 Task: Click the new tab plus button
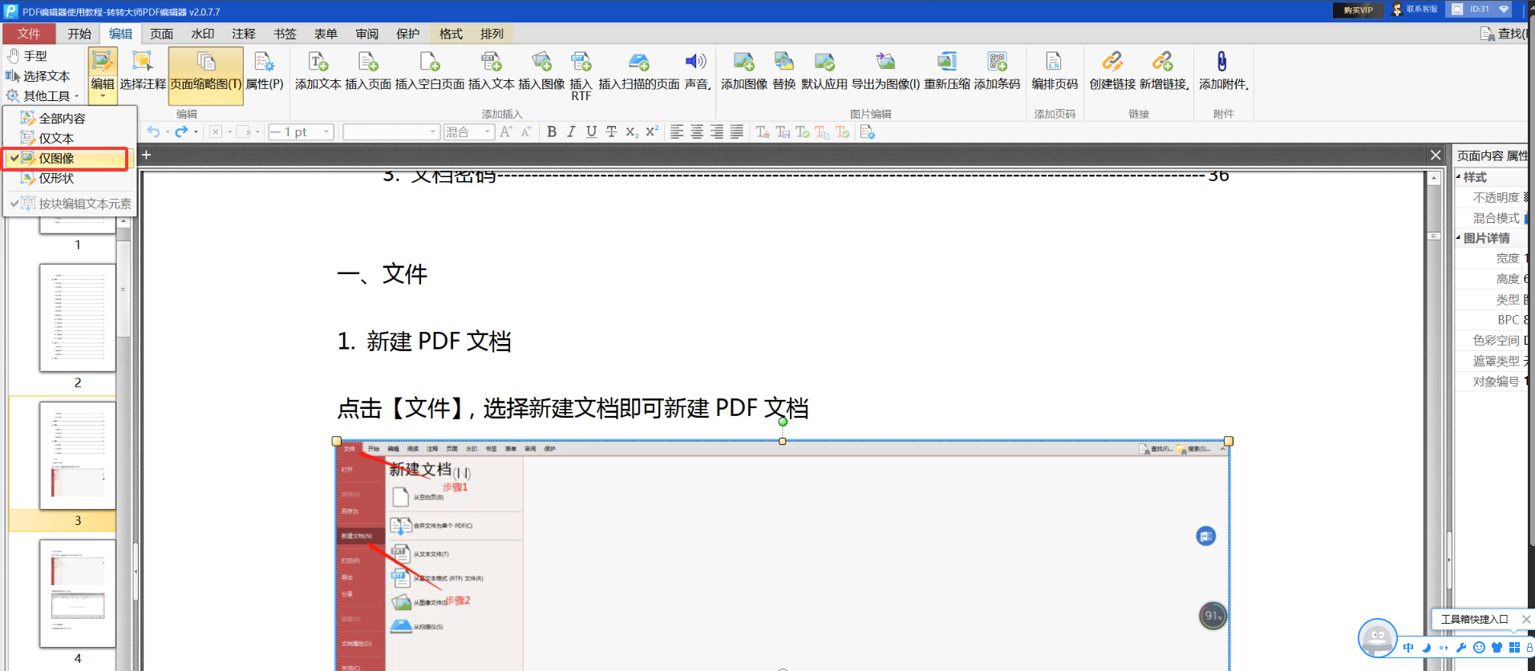click(x=147, y=156)
